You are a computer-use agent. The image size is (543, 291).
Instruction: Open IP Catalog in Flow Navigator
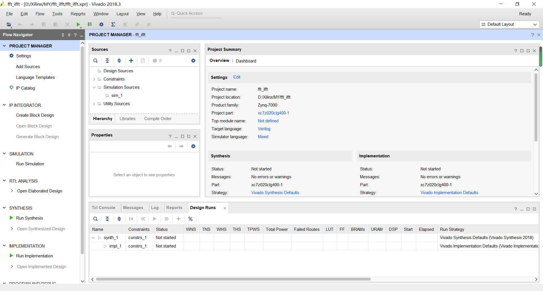[x=25, y=88]
